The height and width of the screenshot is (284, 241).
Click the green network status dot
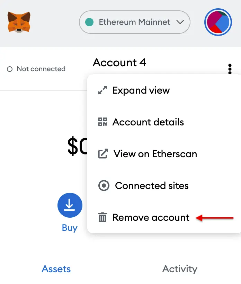(89, 22)
